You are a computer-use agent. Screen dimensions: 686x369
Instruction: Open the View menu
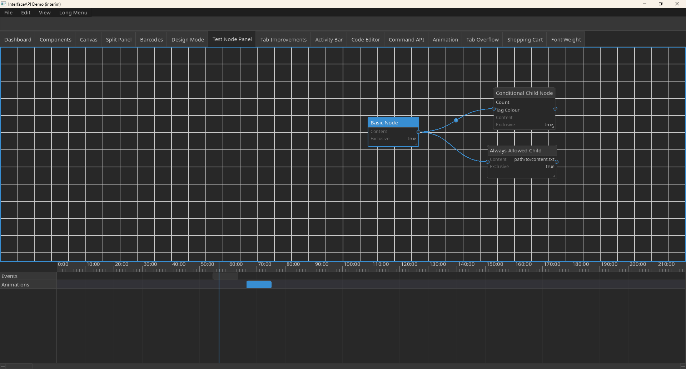[45, 13]
